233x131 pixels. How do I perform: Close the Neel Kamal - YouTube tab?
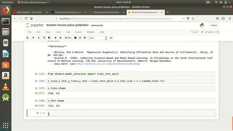[47, 12]
